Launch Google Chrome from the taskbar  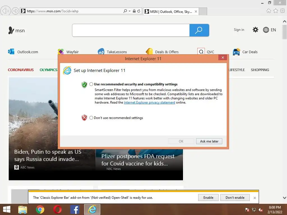click(40, 209)
